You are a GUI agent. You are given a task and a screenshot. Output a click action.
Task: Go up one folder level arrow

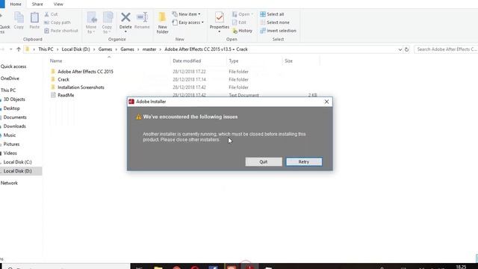(19, 49)
